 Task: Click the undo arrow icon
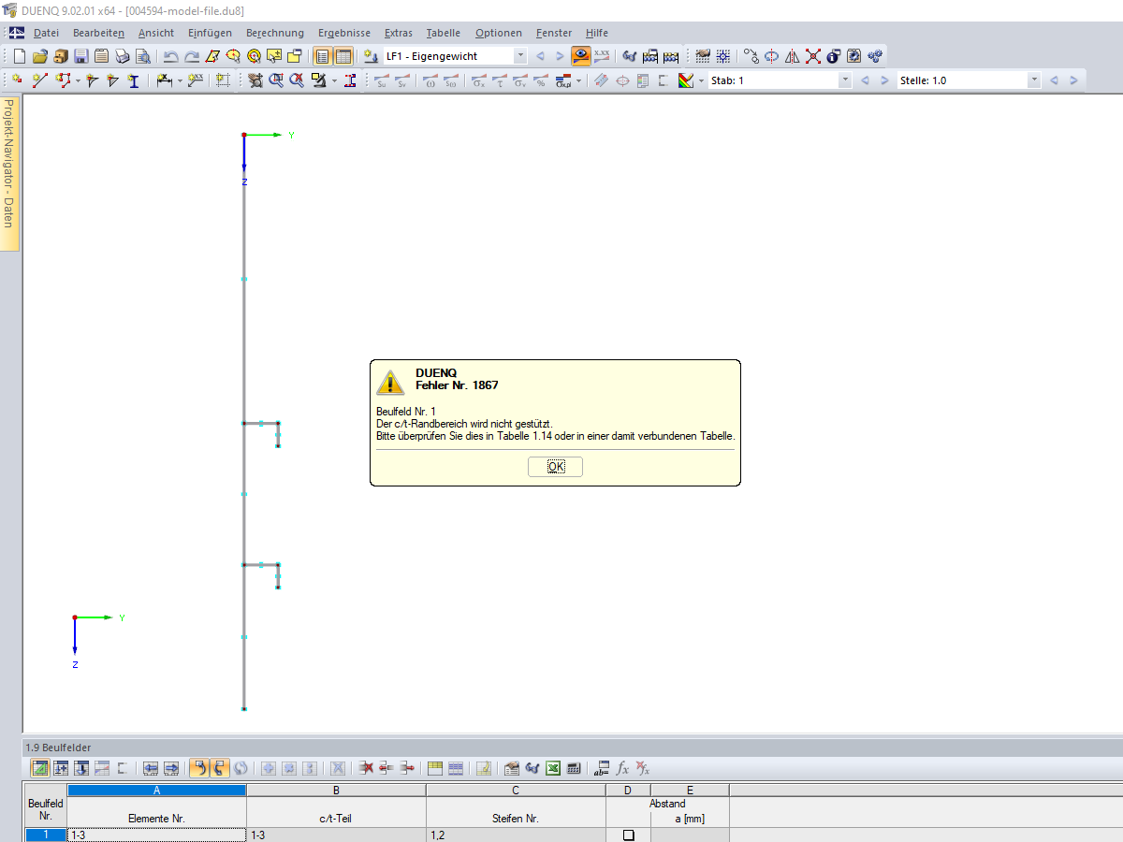pos(171,56)
